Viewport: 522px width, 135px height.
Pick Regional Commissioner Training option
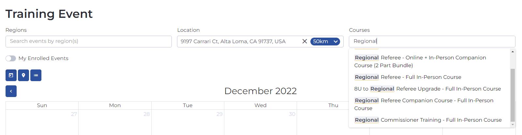point(428,120)
